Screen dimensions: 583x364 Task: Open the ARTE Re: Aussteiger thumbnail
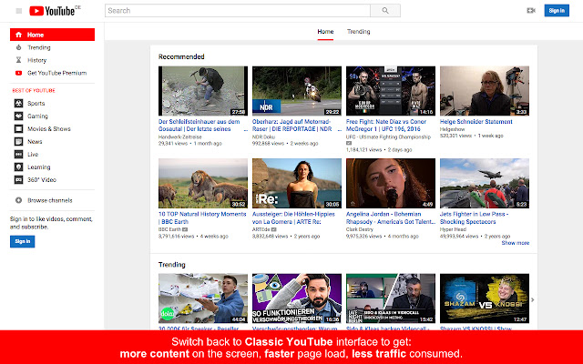point(297,184)
